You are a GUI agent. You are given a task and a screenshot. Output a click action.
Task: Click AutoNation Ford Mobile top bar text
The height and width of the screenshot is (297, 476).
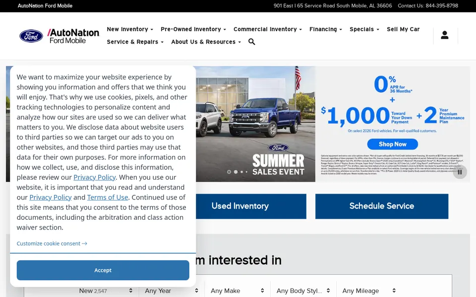tap(45, 6)
